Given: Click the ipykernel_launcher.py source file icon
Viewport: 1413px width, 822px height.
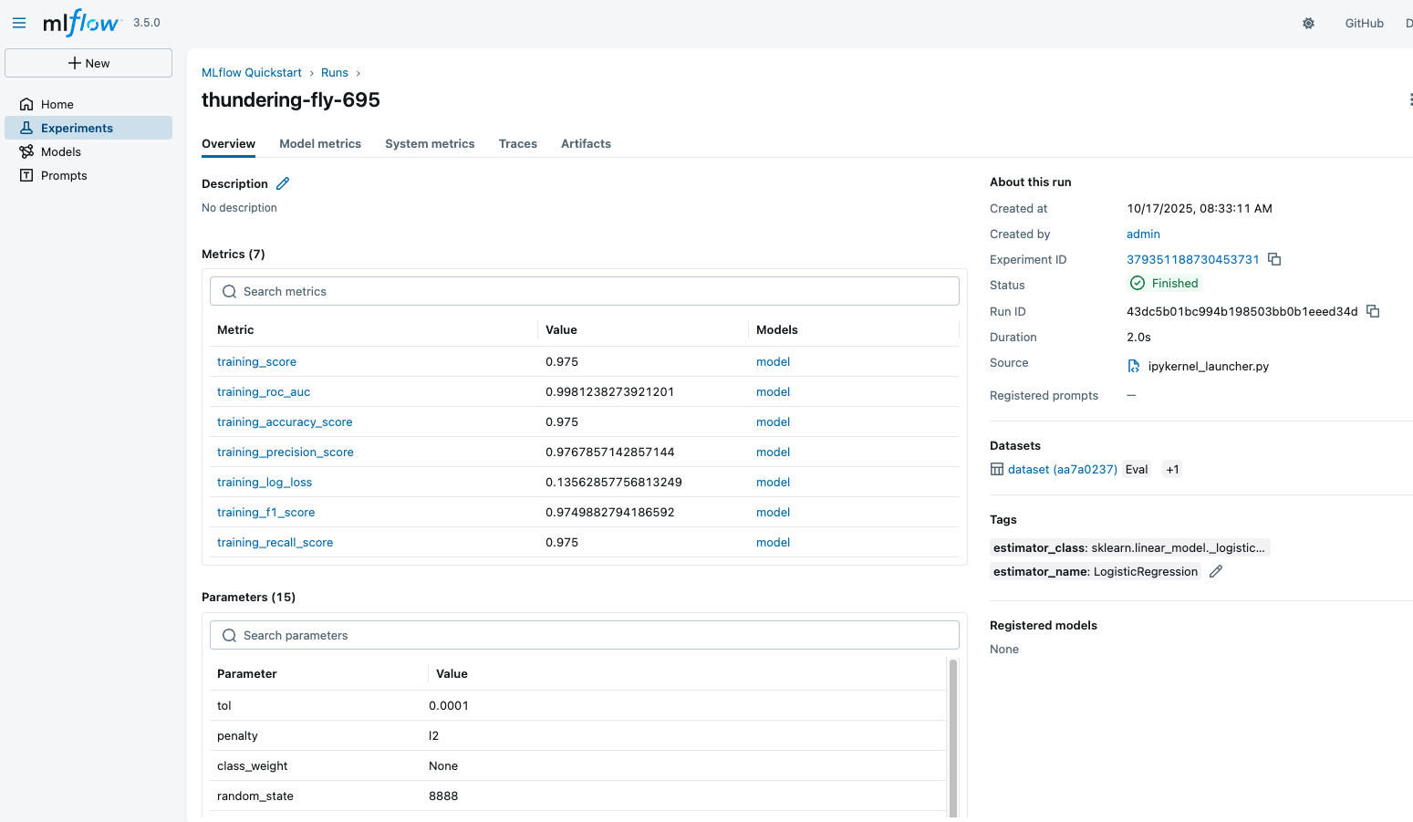Looking at the screenshot, I should 1133,365.
